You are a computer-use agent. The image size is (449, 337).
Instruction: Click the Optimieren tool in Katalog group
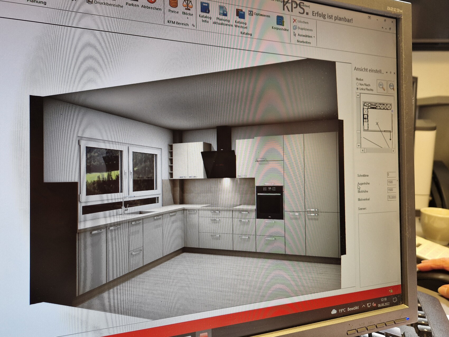[259, 14]
